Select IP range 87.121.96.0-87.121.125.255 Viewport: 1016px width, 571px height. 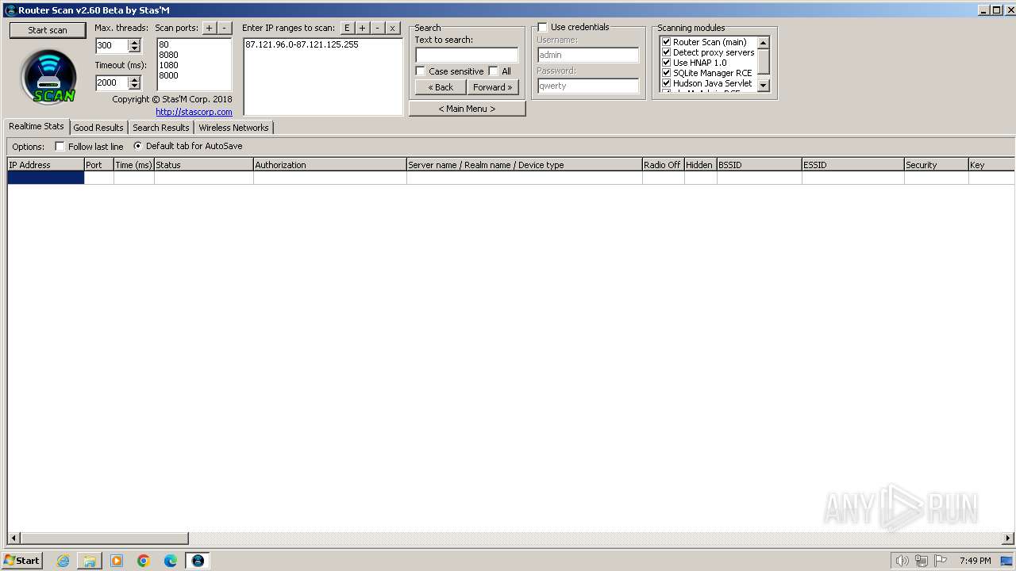pos(302,44)
